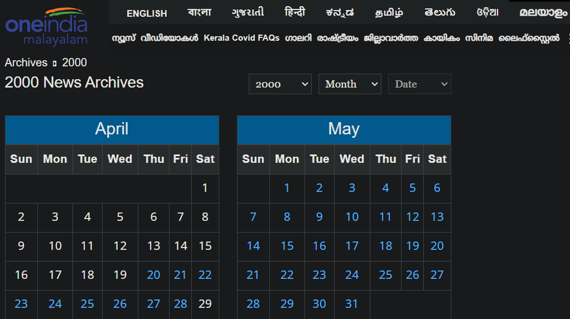570x319 pixels.
Task: Open May 17 archive
Action: 352,246
